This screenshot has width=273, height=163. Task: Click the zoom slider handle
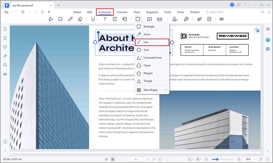tap(217, 159)
